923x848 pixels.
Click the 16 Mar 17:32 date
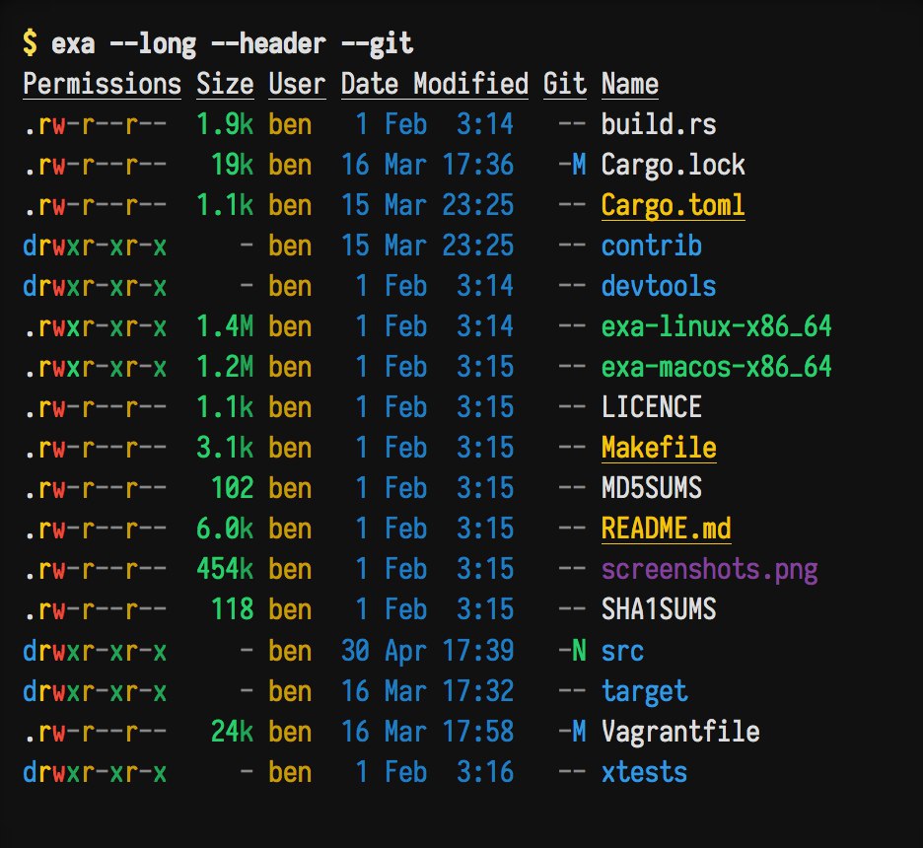point(427,691)
